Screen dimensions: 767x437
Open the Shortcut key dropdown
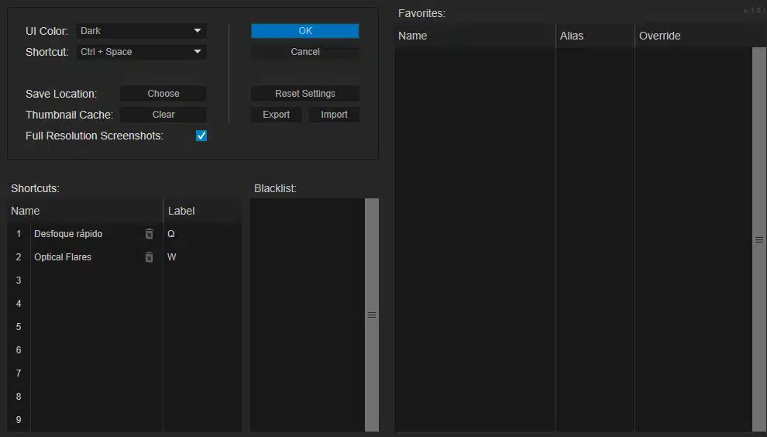(141, 52)
